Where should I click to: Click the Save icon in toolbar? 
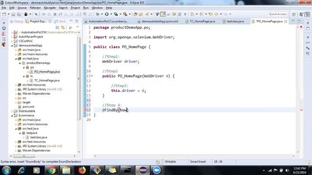pyautogui.click(x=13, y=14)
